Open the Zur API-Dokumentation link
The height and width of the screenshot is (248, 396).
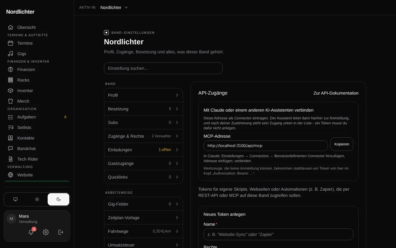click(336, 93)
